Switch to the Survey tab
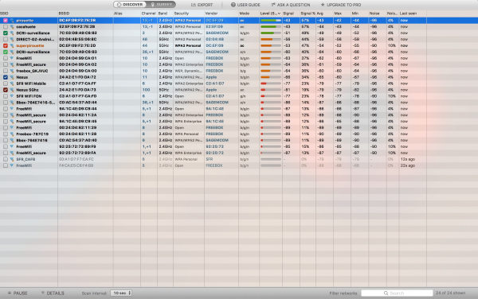The image size is (478, 299). [x=161, y=5]
